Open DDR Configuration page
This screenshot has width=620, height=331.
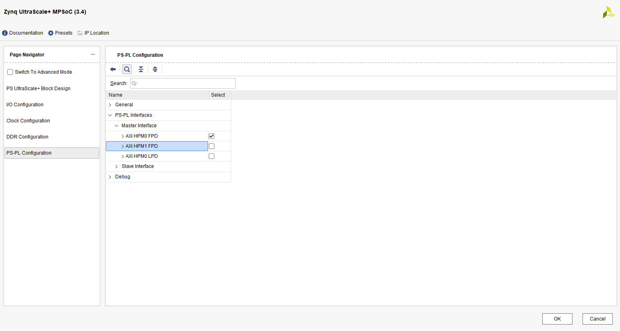(x=27, y=137)
